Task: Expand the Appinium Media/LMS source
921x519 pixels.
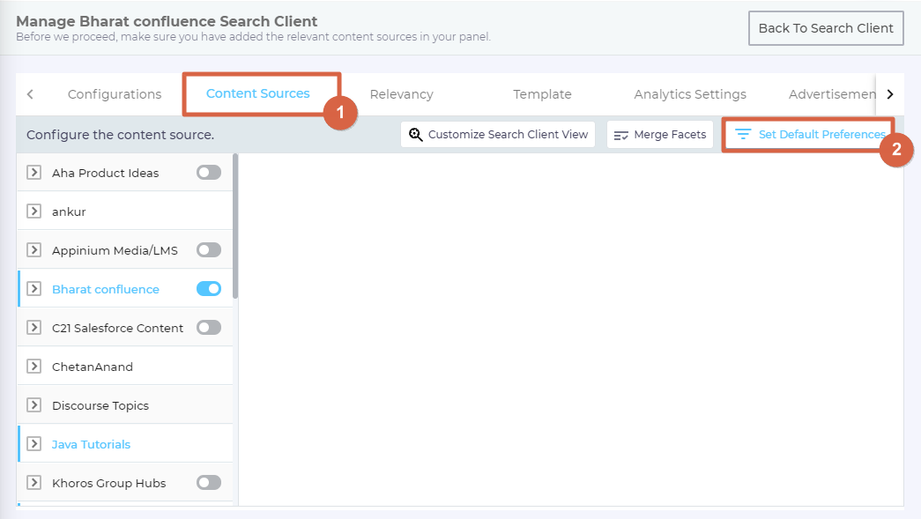Action: pos(34,250)
